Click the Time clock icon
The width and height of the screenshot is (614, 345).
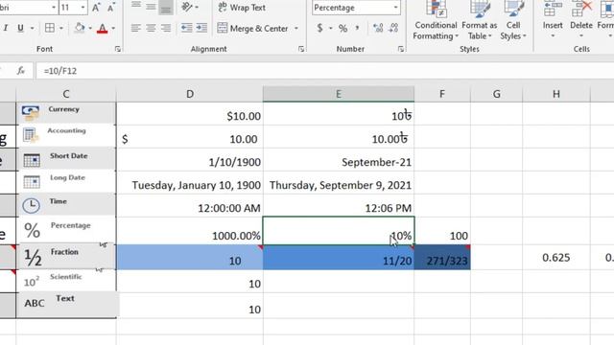coord(31,205)
